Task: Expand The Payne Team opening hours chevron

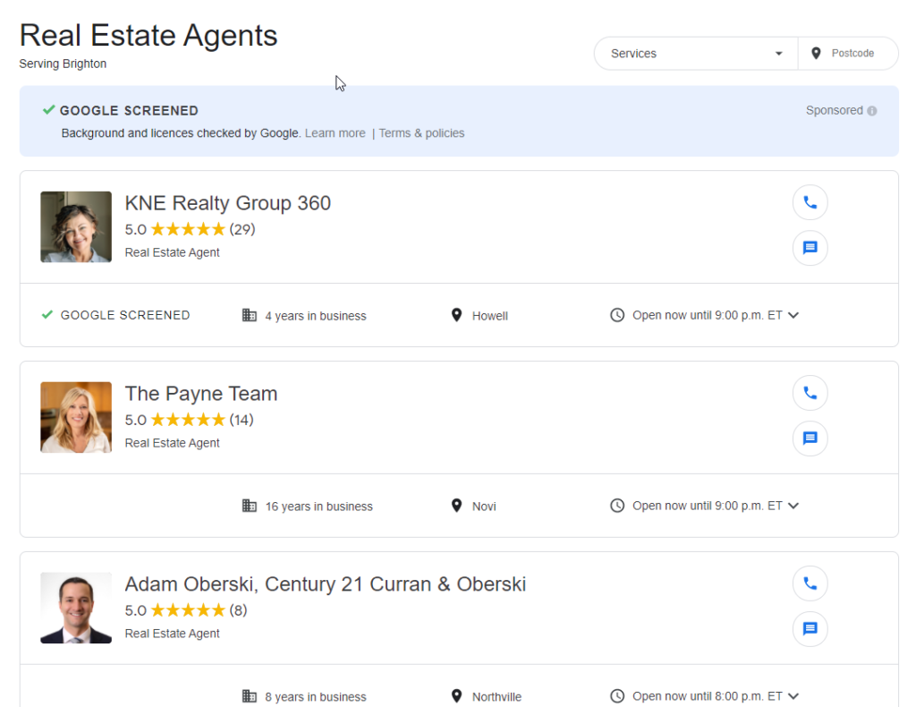Action: (x=793, y=506)
